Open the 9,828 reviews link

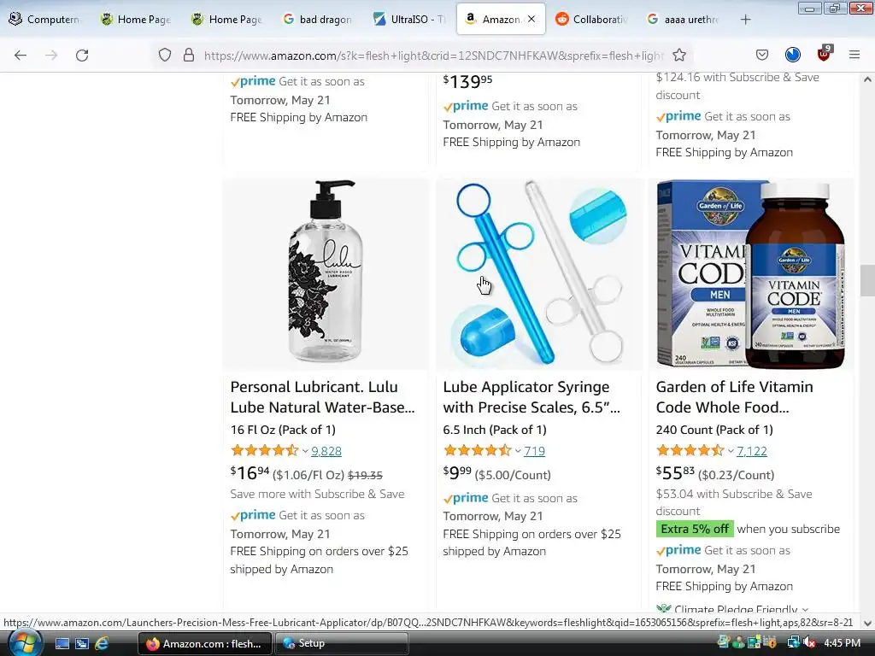326,451
